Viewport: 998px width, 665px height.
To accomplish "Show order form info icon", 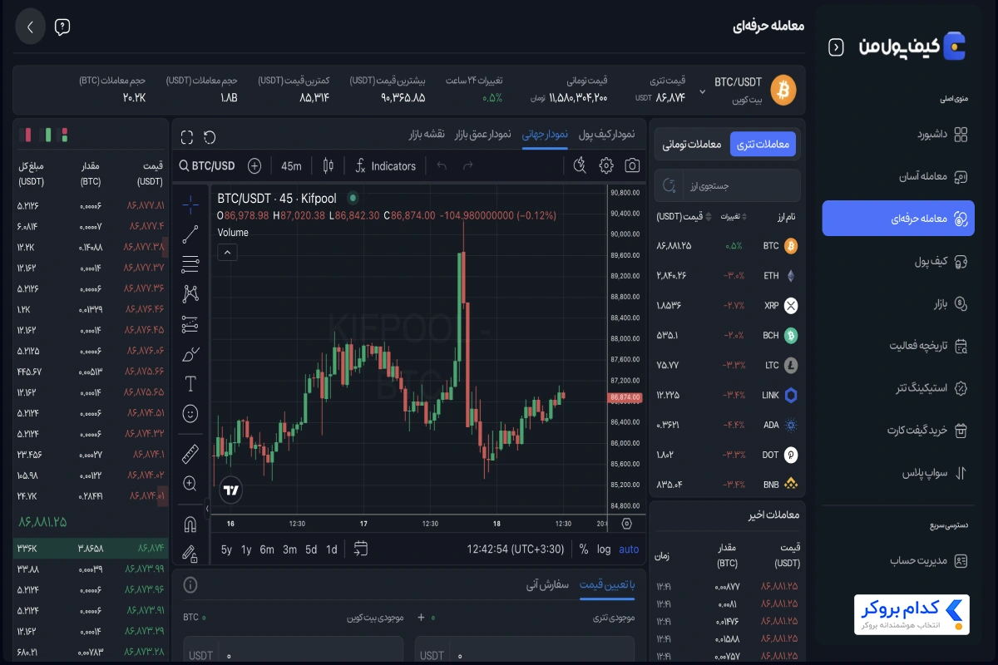I will point(190,585).
